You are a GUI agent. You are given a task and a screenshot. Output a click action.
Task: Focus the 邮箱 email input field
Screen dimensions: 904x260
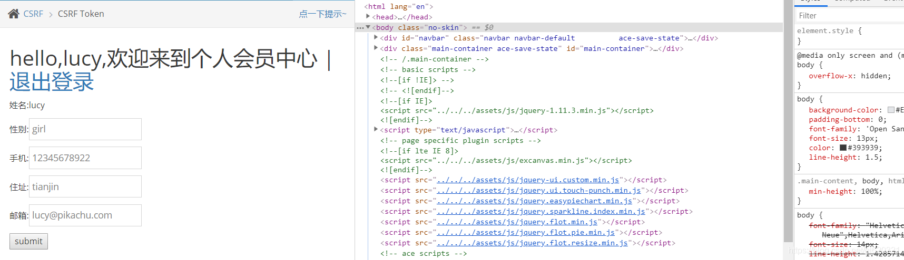85,215
